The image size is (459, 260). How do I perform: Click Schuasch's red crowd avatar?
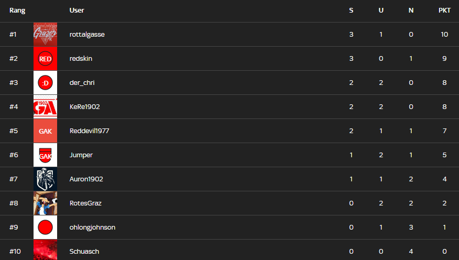click(45, 251)
